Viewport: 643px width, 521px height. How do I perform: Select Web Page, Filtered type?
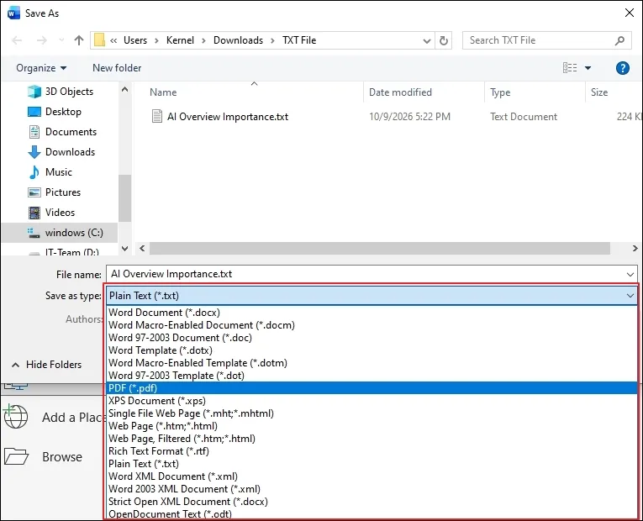(x=372, y=439)
